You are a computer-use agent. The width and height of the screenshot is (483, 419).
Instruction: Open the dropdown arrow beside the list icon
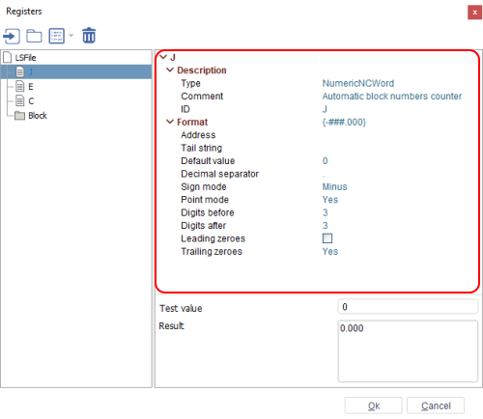(x=71, y=36)
